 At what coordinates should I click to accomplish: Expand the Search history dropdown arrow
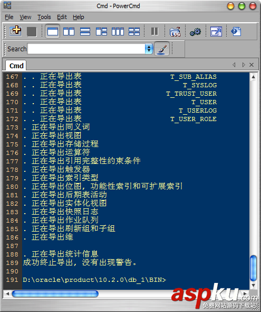[149, 49]
